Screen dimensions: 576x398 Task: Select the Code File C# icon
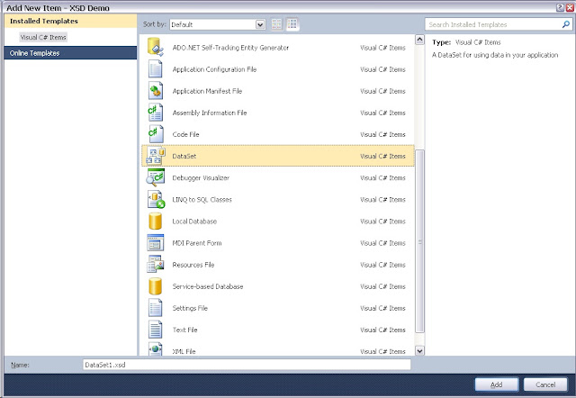click(156, 134)
